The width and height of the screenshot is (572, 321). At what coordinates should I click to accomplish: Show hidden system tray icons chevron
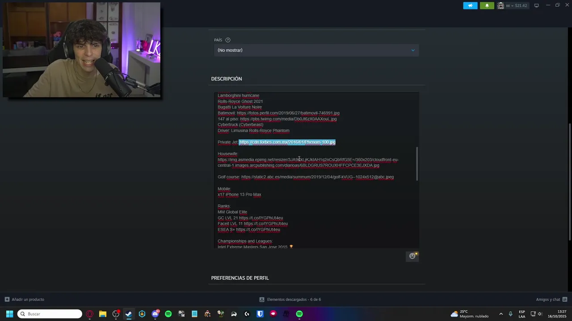(500, 314)
